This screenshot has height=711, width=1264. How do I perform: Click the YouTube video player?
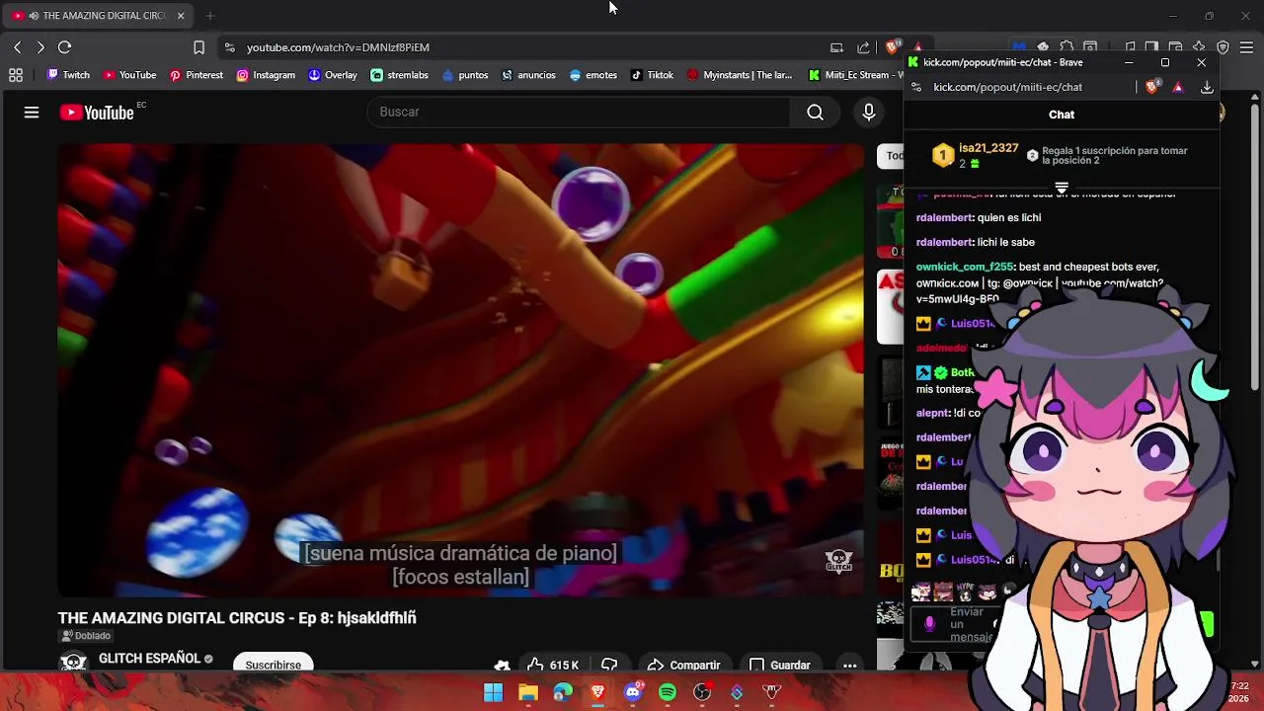pos(461,370)
